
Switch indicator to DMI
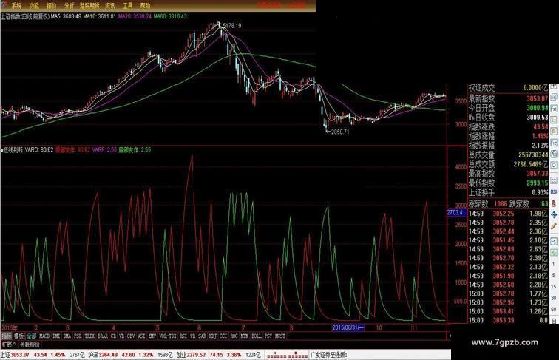[56, 336]
